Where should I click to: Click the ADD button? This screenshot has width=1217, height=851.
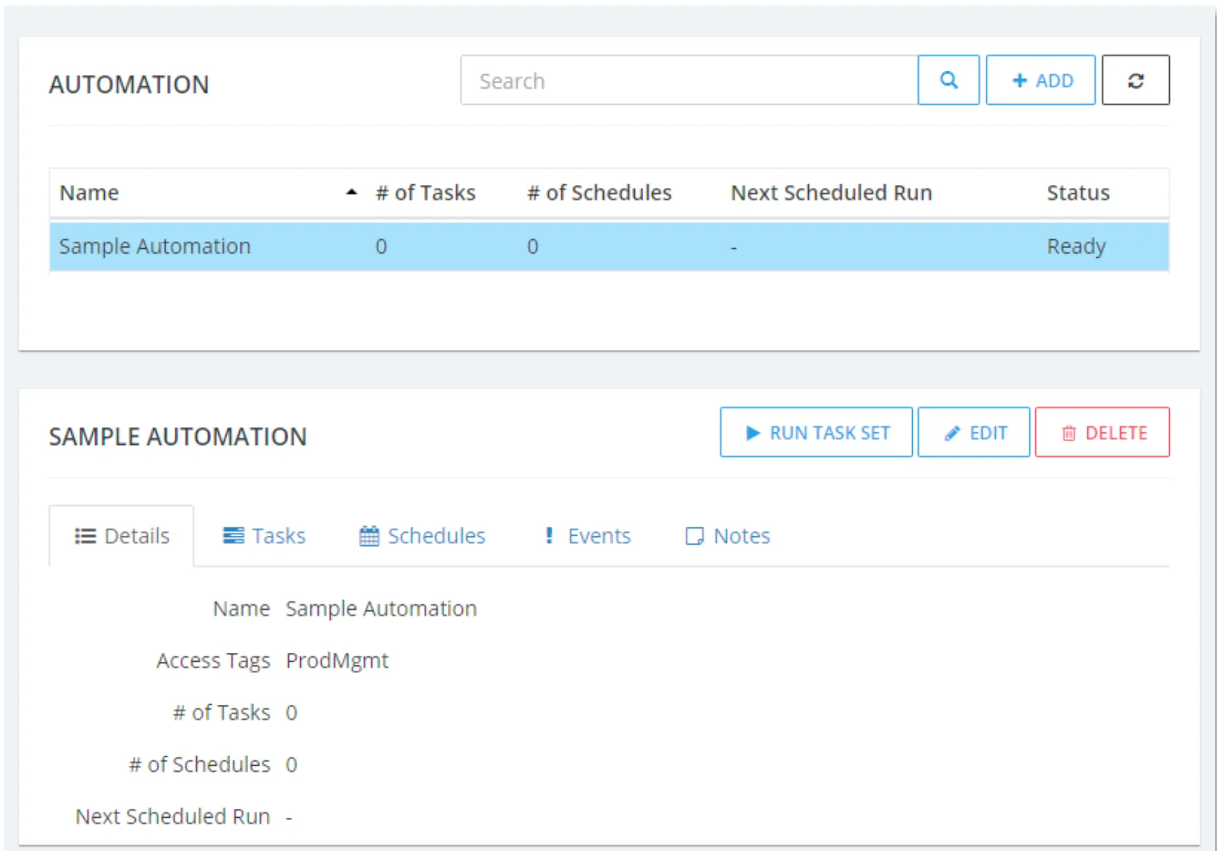(1040, 80)
